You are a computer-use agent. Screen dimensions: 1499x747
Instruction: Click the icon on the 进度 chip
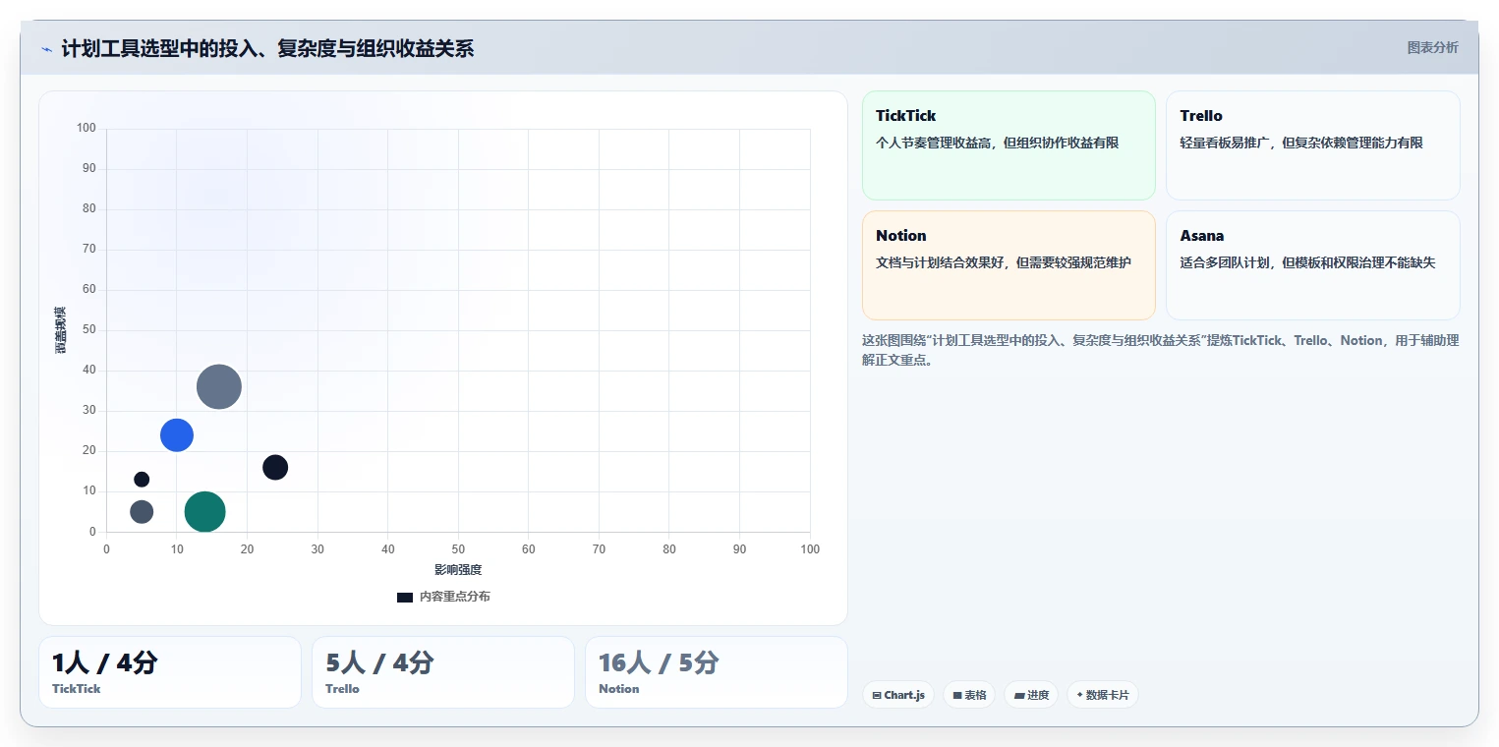pyautogui.click(x=1019, y=696)
